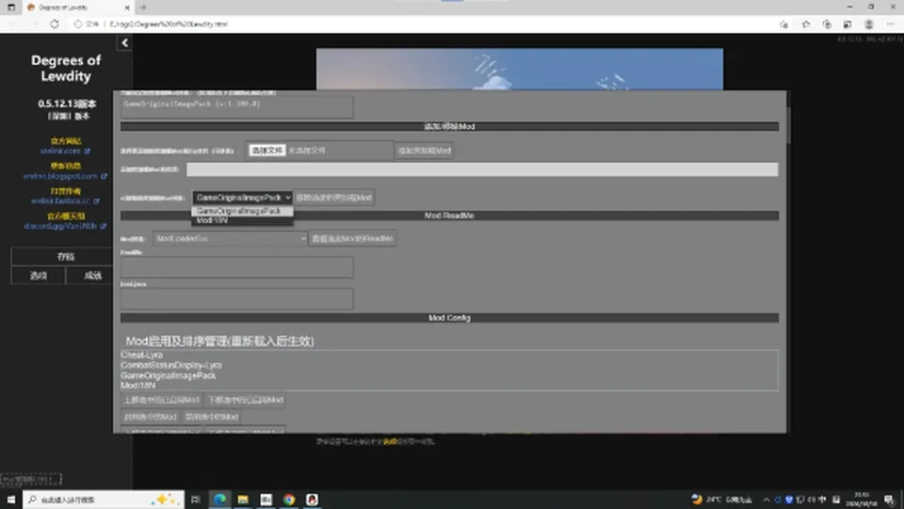904x509 pixels.
Task: Click the view selected Mod ReadMe button
Action: (353, 238)
